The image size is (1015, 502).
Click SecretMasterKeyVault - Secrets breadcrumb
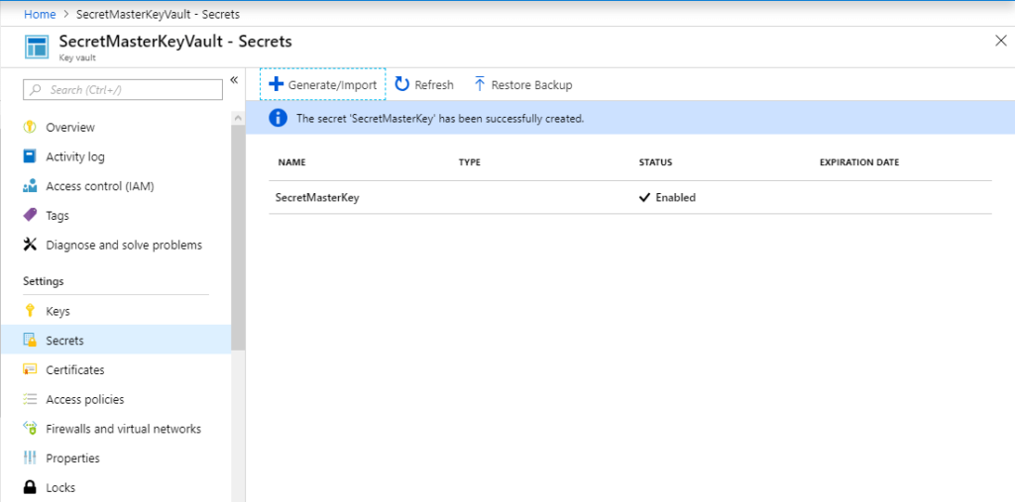pos(158,14)
